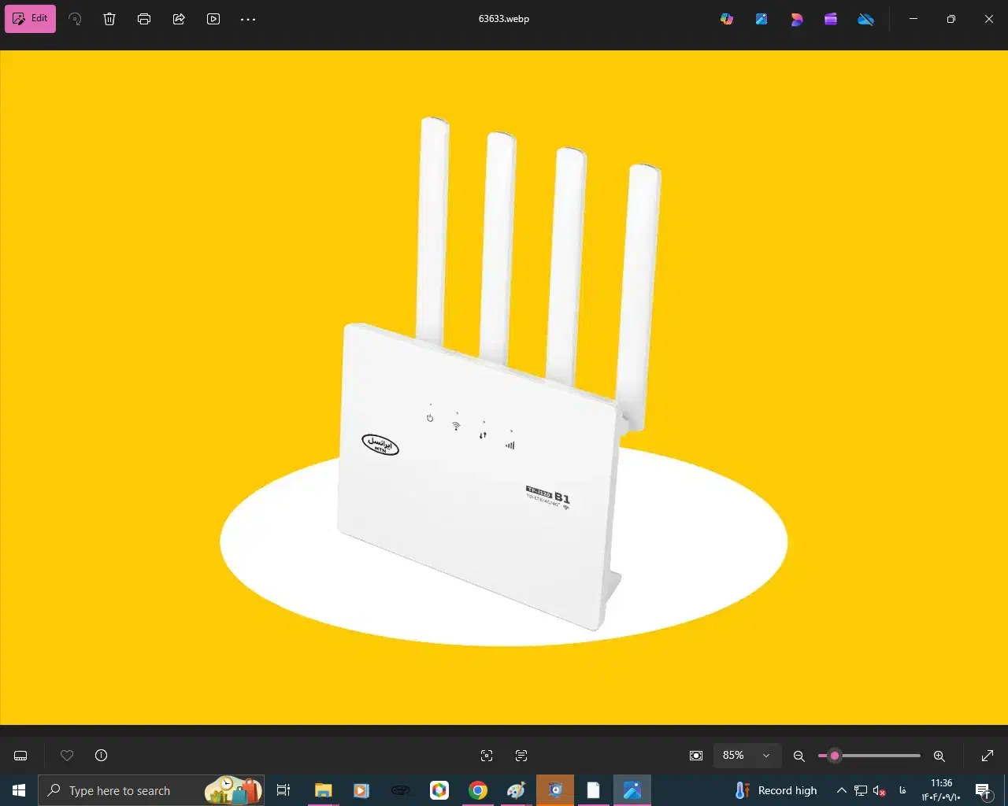Open the three-dots See more menu

[248, 19]
